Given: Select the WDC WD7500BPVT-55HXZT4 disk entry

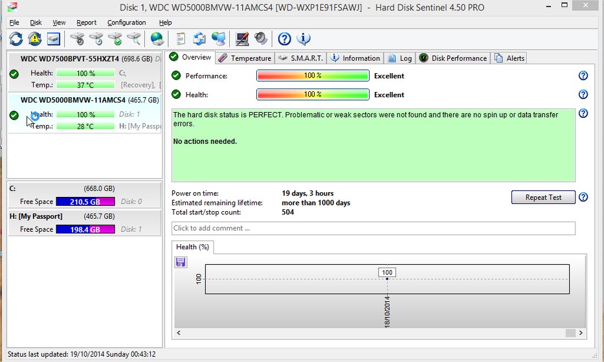Looking at the screenshot, I should coord(85,72).
